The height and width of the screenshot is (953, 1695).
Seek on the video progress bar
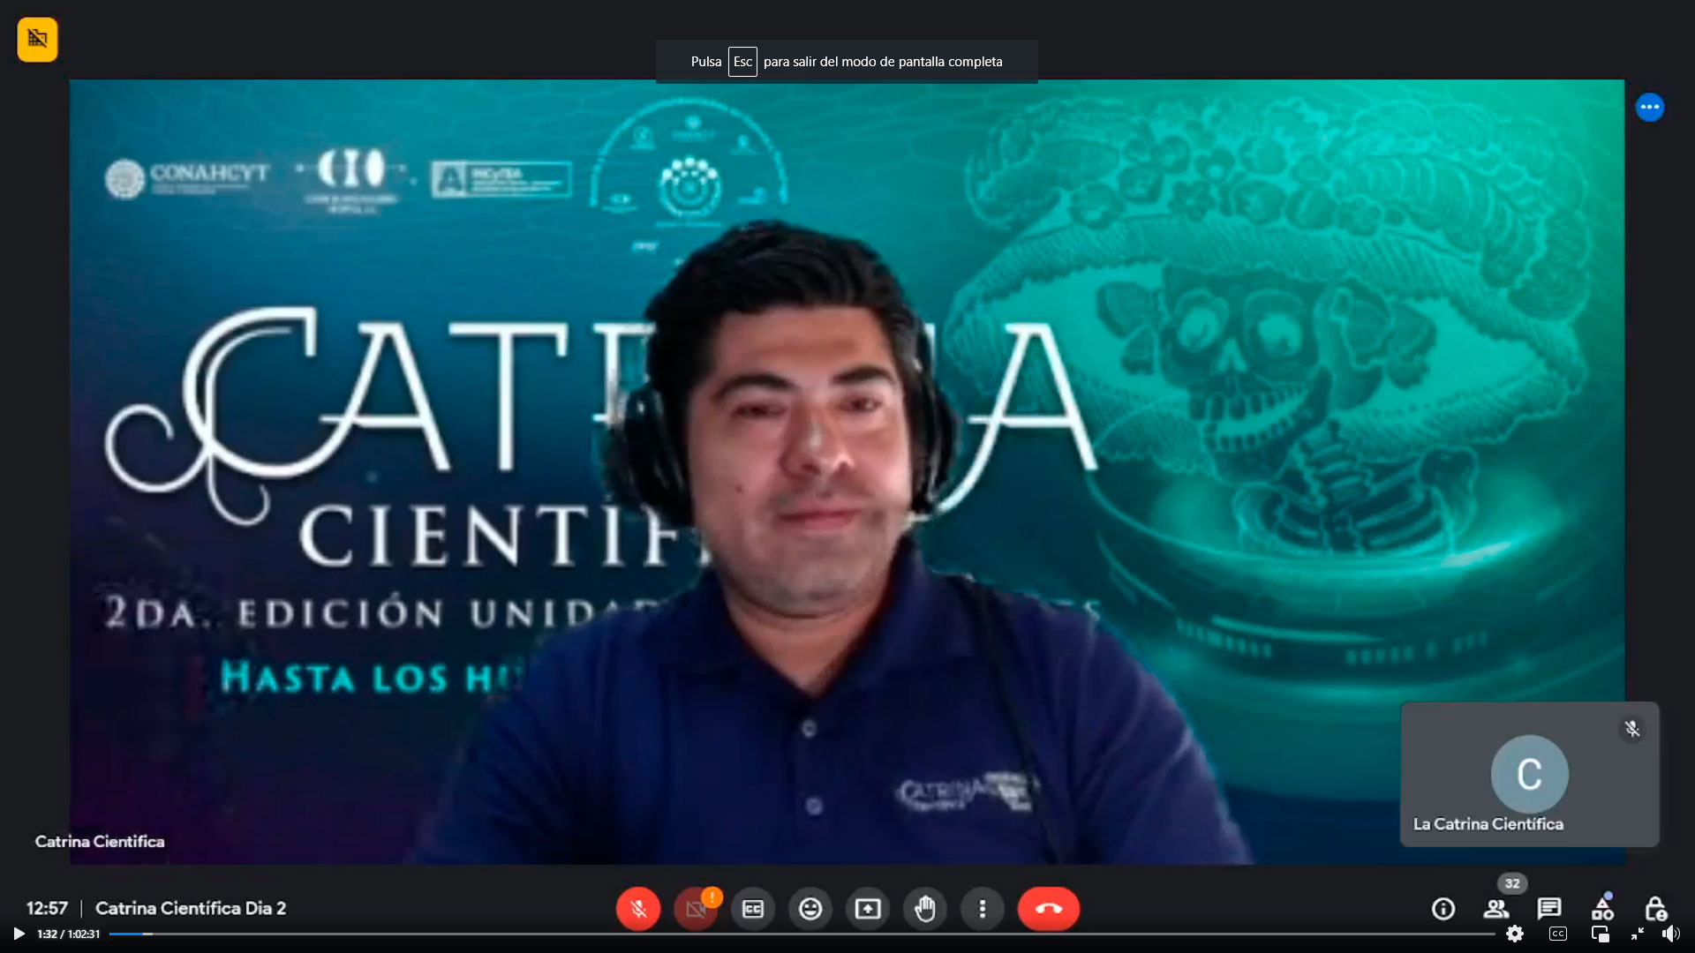(802, 934)
